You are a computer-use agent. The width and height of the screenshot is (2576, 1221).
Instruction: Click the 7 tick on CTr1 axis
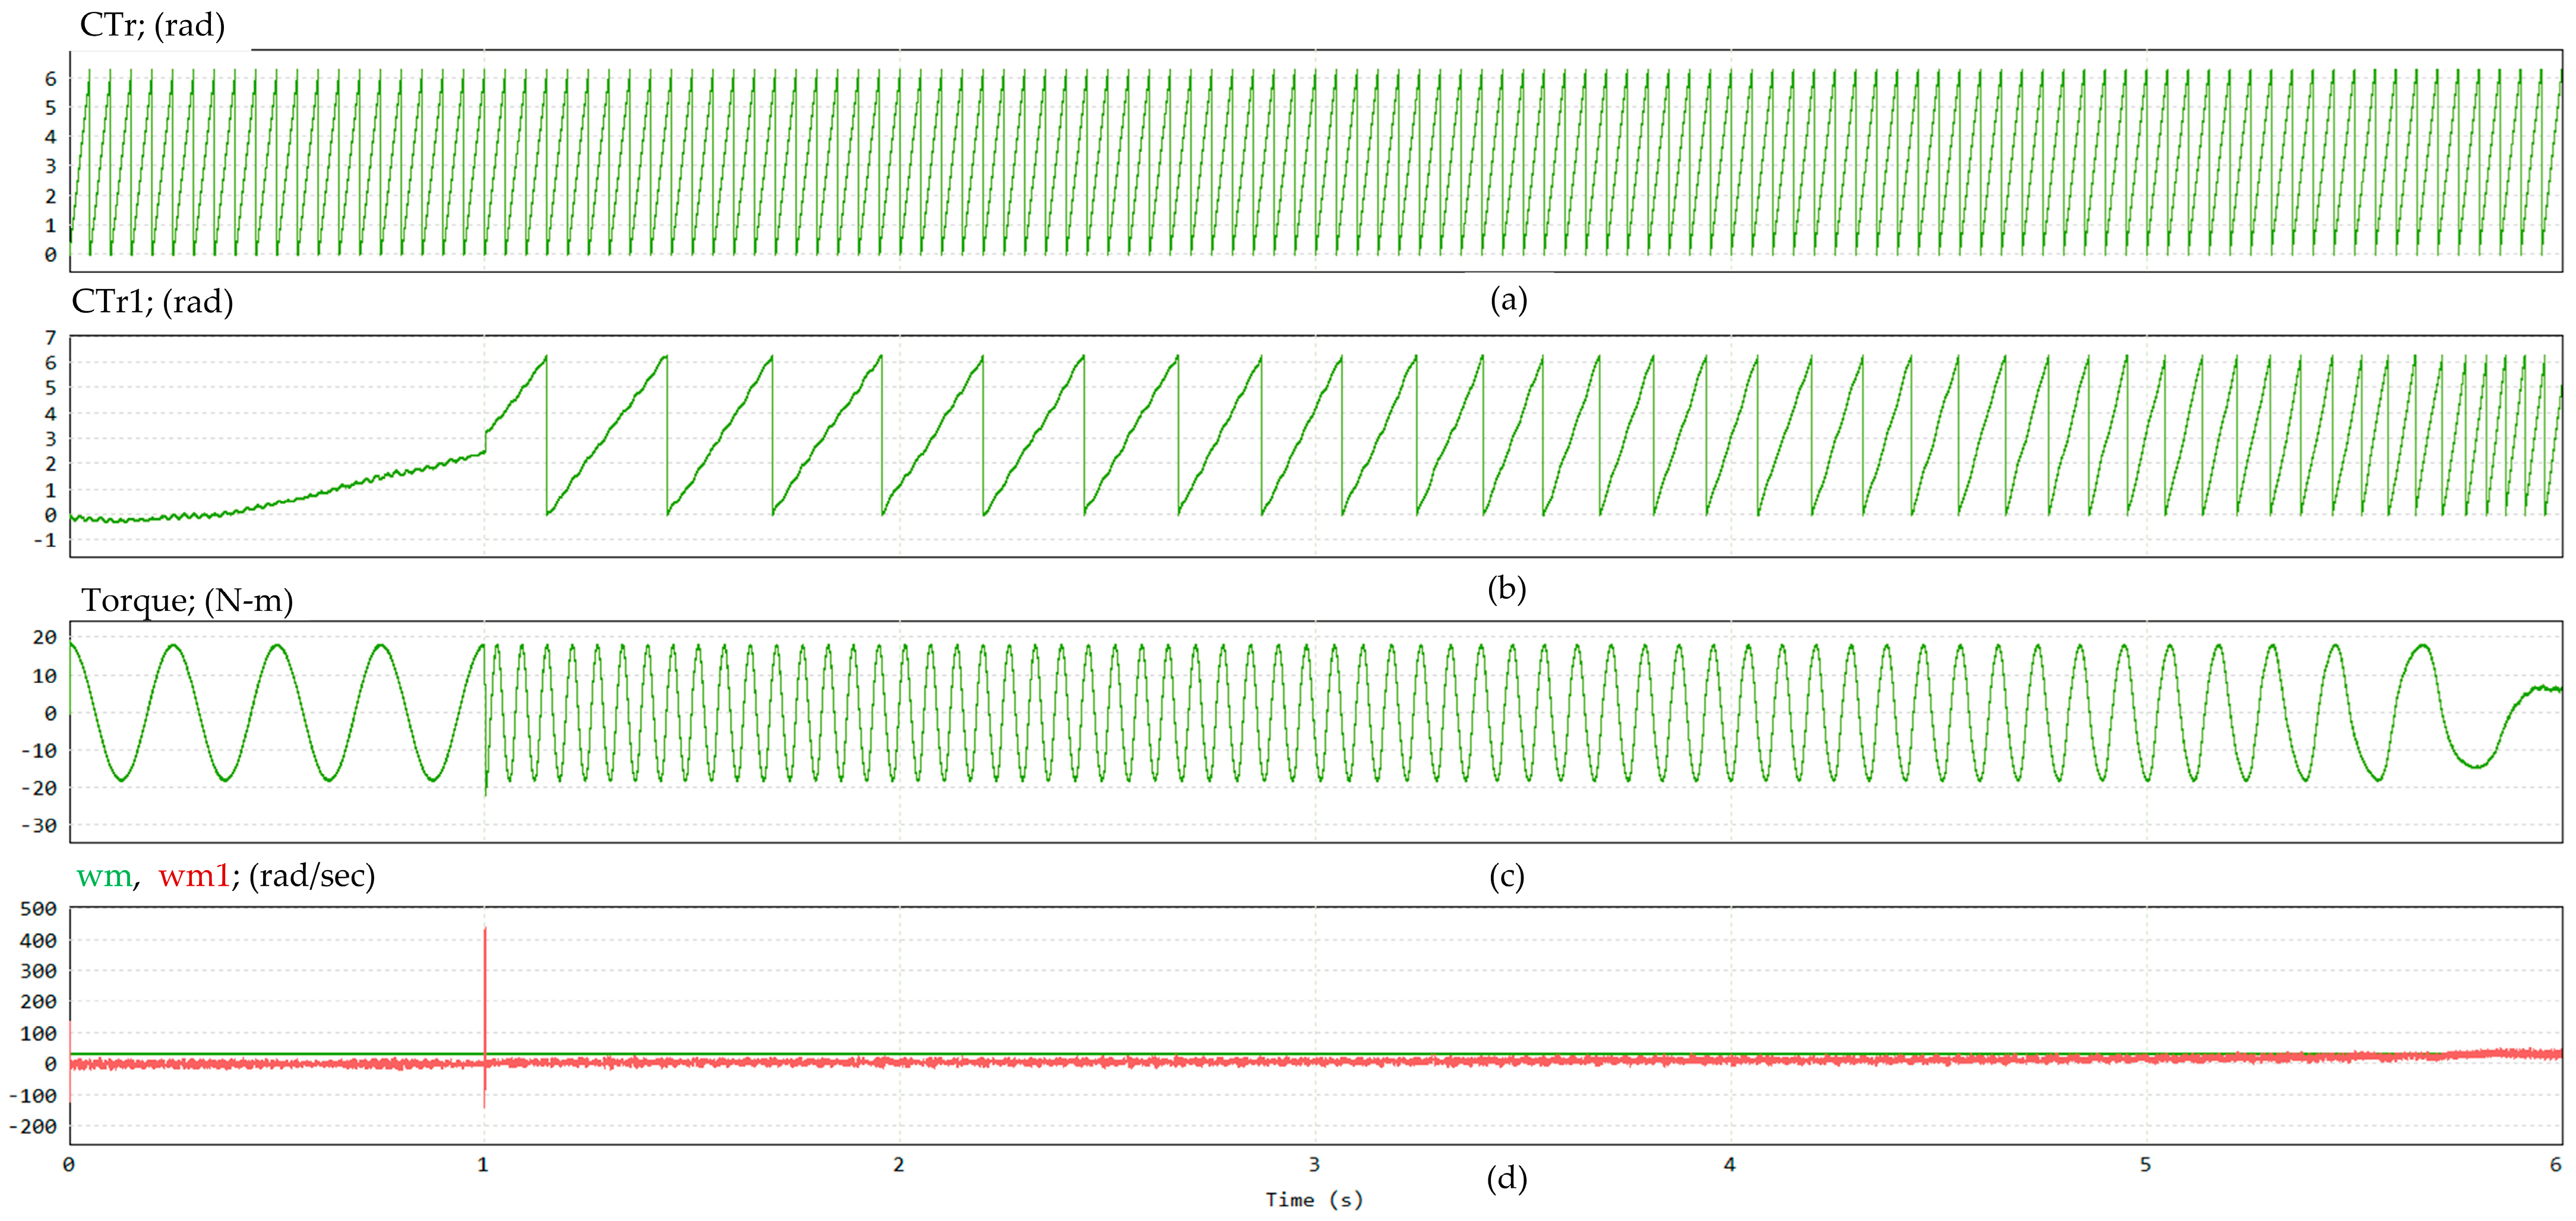pos(50,338)
